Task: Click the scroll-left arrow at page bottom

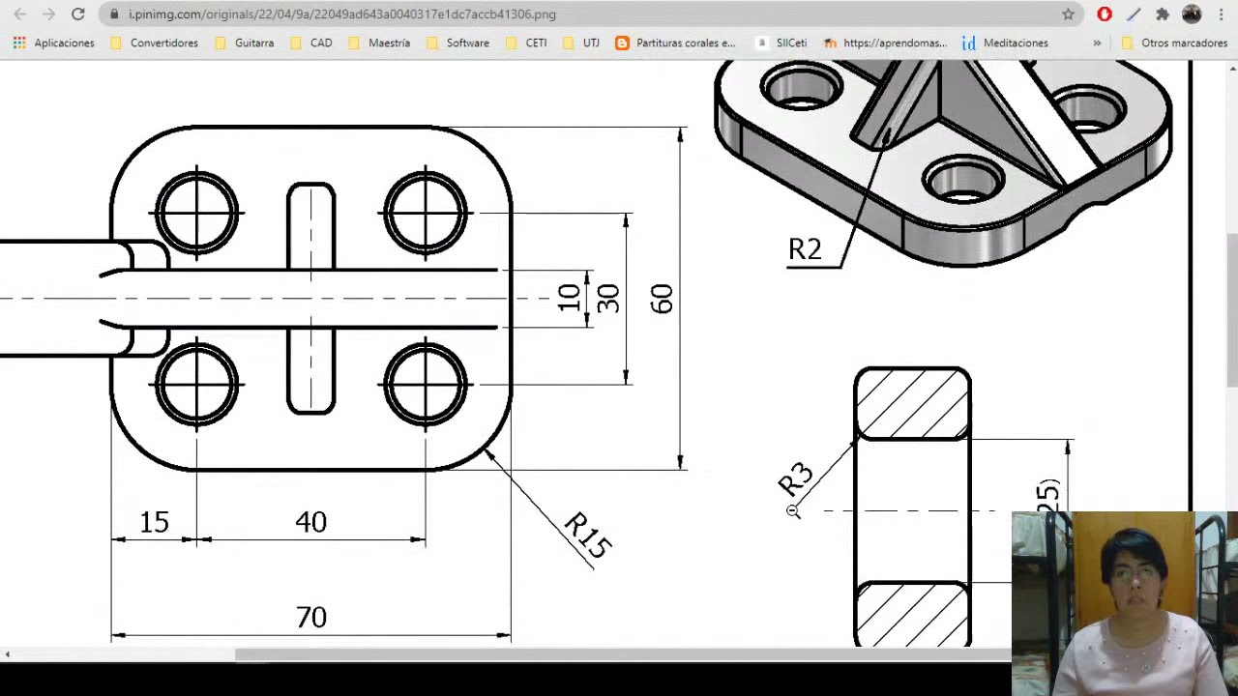Action: pos(7,655)
